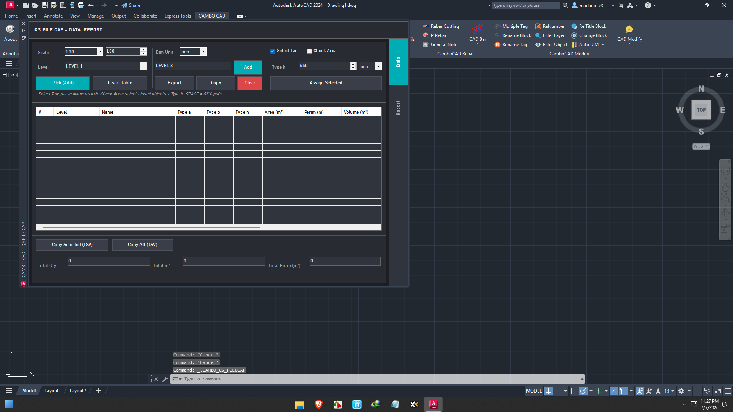Click the Export button
The image size is (733, 412).
click(x=174, y=83)
